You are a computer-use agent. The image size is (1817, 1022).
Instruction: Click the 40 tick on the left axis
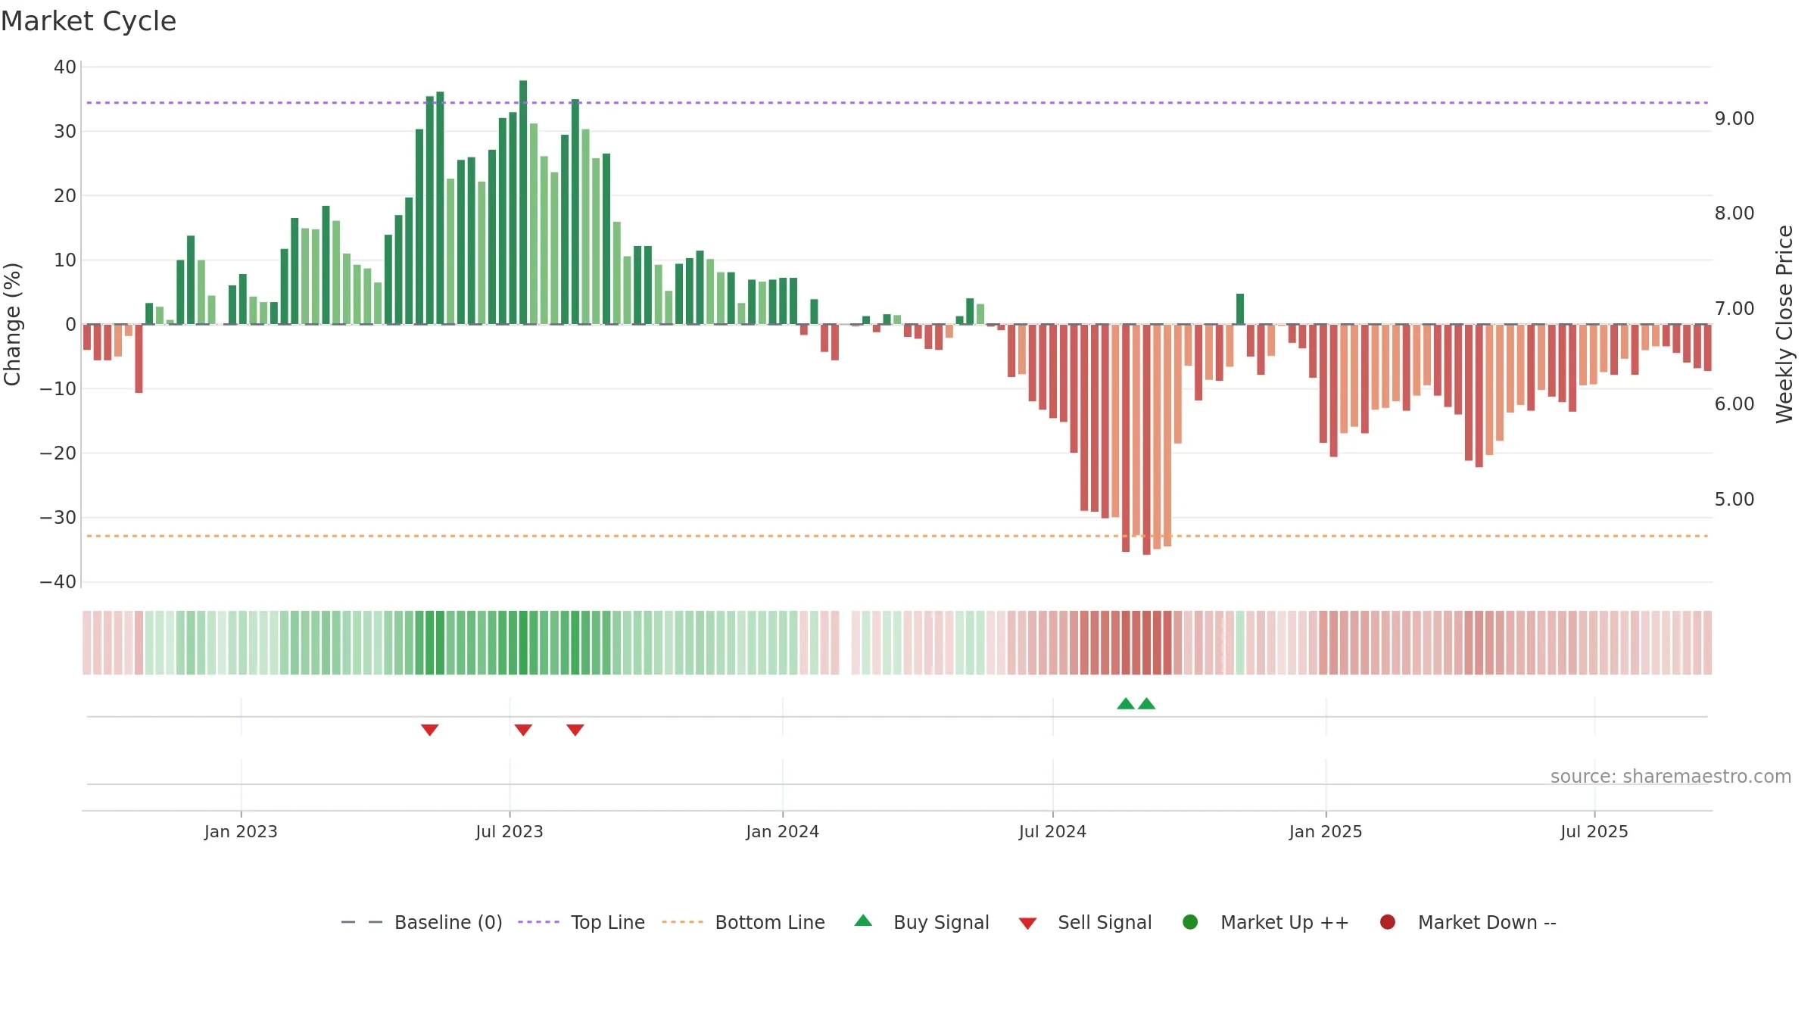65,67
